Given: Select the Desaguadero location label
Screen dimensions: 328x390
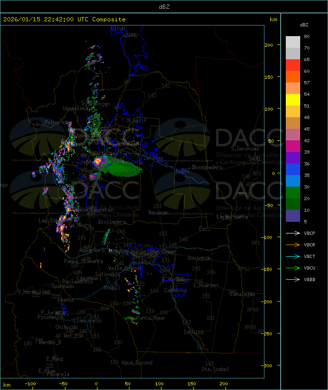Looking at the screenshot, I should (x=207, y=167).
